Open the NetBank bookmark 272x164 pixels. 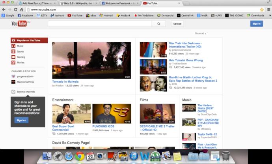pyautogui.click(x=123, y=15)
